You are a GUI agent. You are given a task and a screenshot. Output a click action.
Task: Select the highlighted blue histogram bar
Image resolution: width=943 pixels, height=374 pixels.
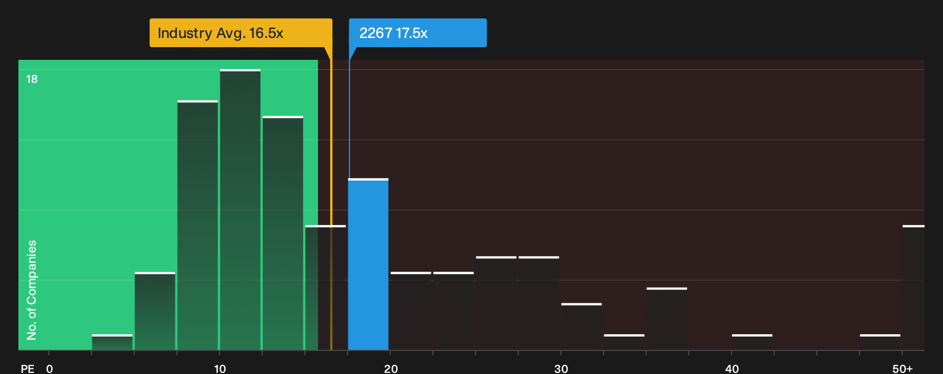click(368, 264)
